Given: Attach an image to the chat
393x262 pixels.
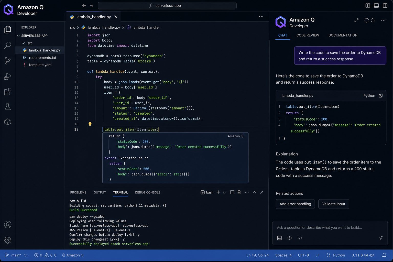Looking at the screenshot, I should (279, 238).
